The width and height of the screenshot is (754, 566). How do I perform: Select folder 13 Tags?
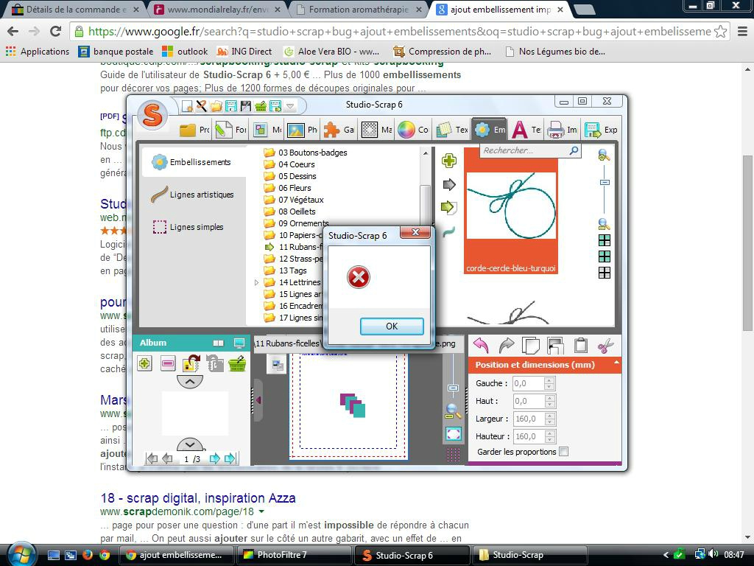pos(285,270)
